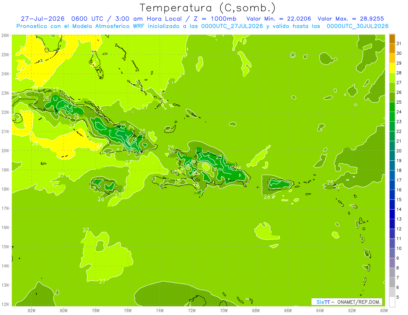Click the '18N' latitude axis label
408x315 pixels.
coord(5,189)
